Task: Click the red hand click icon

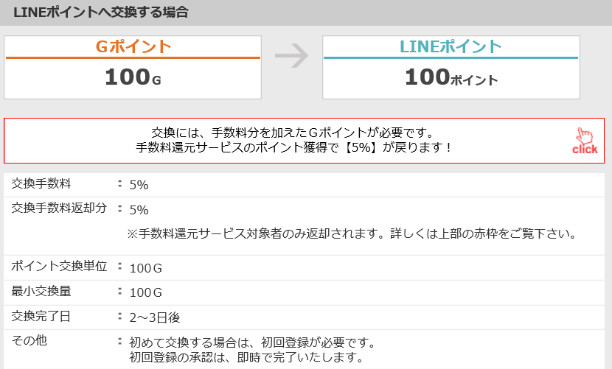Action: point(585,141)
